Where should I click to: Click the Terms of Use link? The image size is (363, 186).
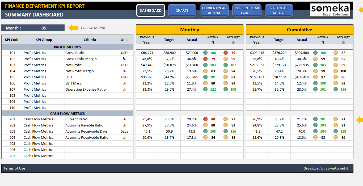coord(14,168)
